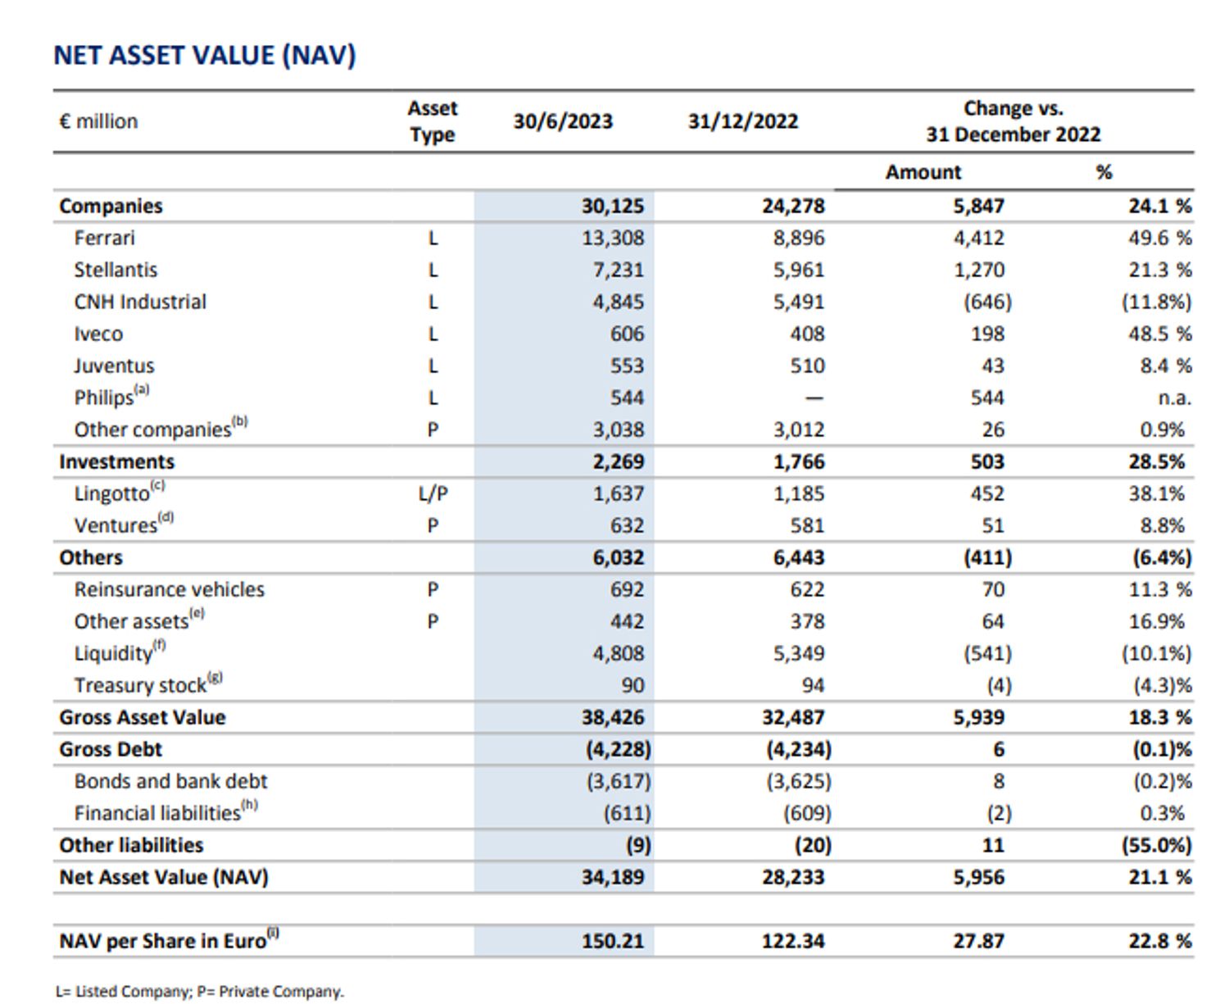The image size is (1229, 1004).
Task: Click the 'Ventures' row label
Action: pos(124,525)
